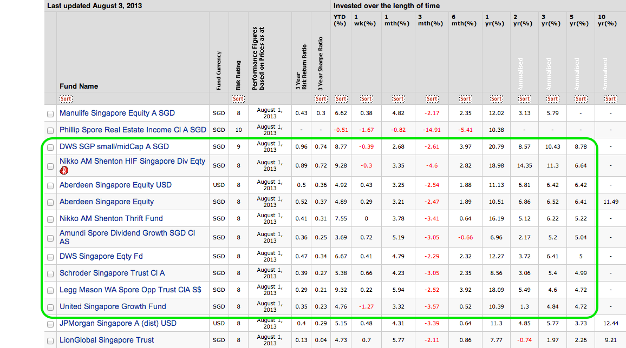This screenshot has height=348, width=626.
Task: Select the Aberdeen Singapore Equity SGD row checkbox
Action: (50, 202)
